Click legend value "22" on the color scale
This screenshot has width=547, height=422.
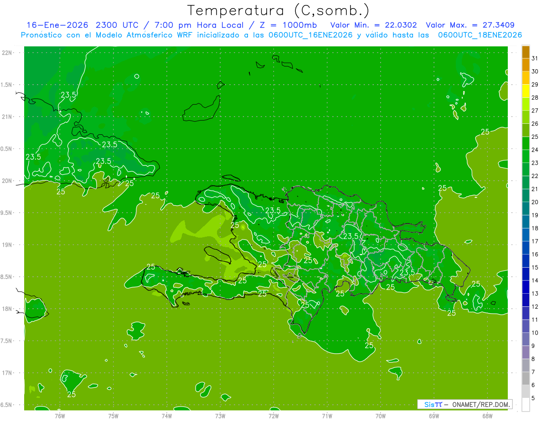pos(535,176)
